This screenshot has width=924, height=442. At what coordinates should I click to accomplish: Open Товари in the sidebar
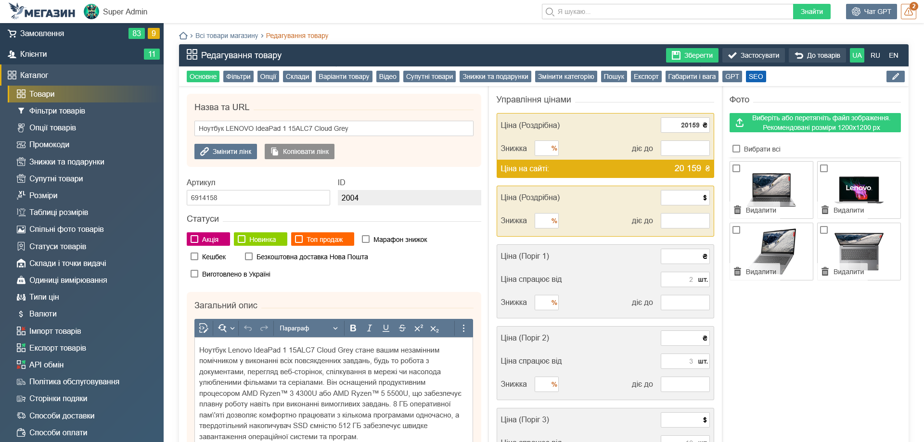[x=86, y=94]
